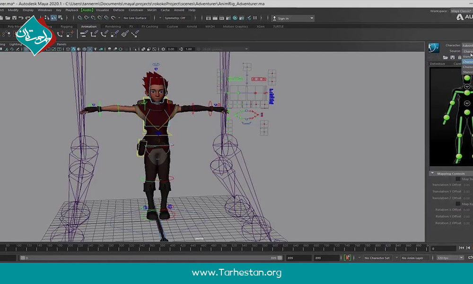Screen dimensions: 473x284
Task: Click the Save Scene icon
Action: (x=14, y=18)
